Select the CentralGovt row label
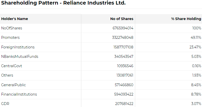This screenshot has height=107, width=202. 11,66
